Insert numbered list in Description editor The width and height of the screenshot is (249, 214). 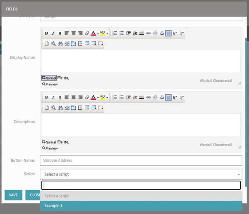tap(115, 98)
